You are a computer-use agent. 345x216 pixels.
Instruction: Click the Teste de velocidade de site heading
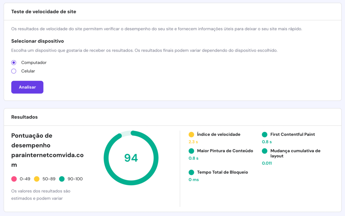point(43,12)
